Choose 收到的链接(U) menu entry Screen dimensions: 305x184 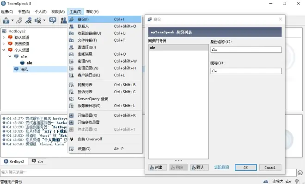point(104,33)
